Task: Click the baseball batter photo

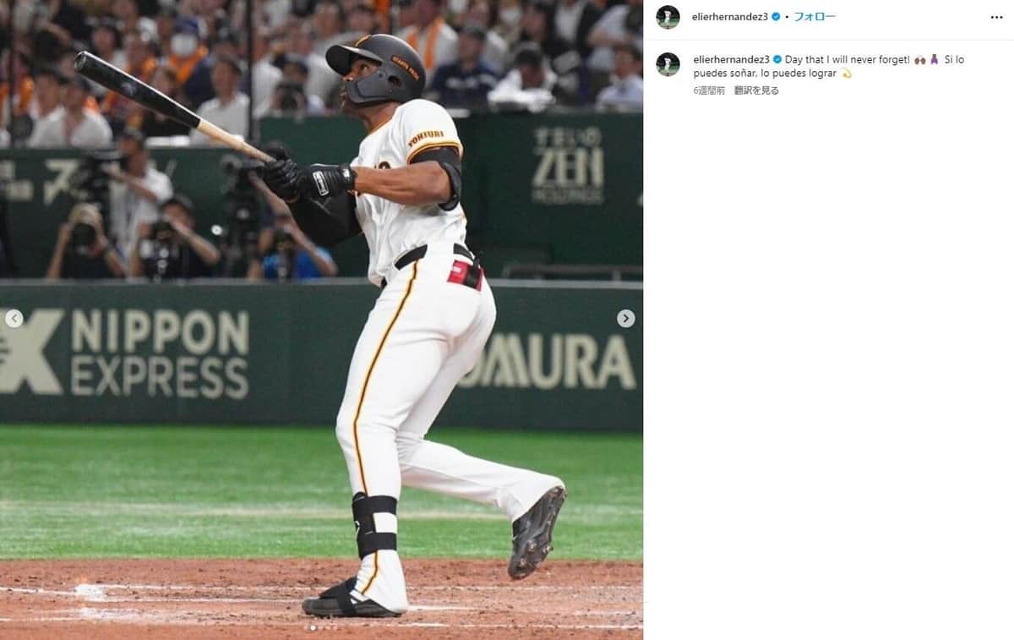Action: [321, 320]
